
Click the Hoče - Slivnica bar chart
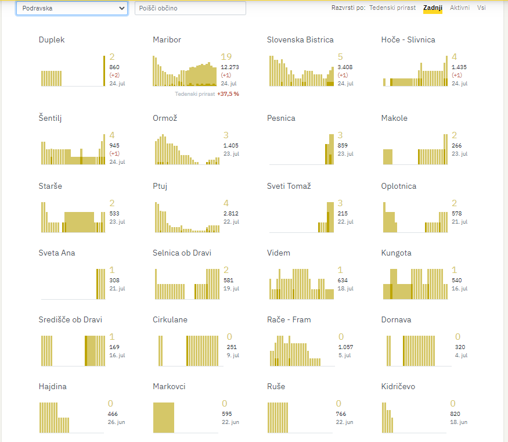(415, 71)
